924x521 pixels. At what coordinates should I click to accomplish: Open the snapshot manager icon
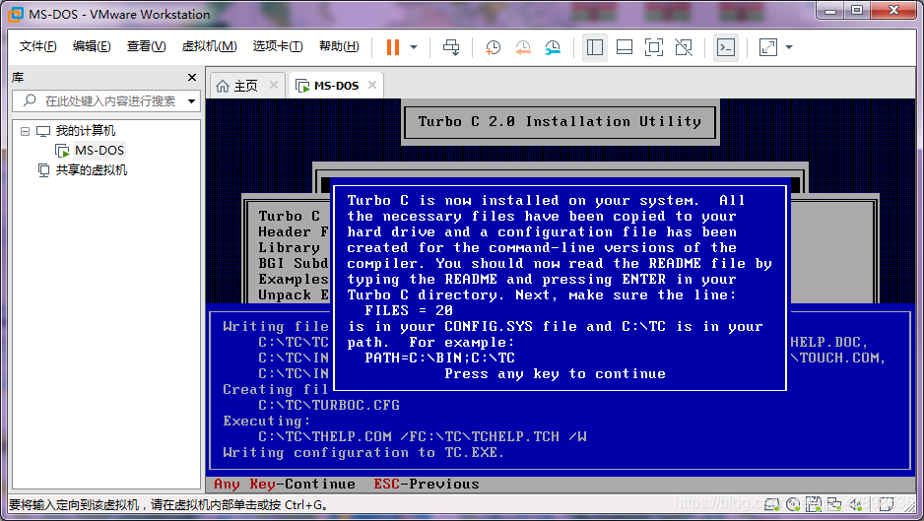(553, 47)
